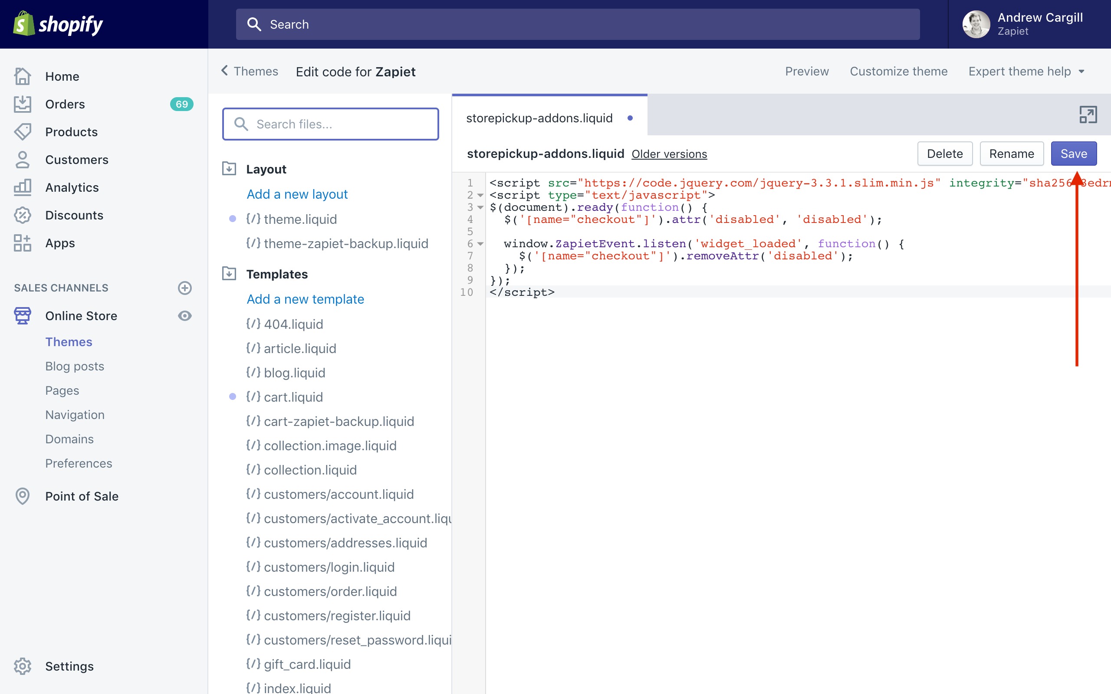The image size is (1111, 694).
Task: Click the magnifier icon in top search bar
Action: pos(254,24)
